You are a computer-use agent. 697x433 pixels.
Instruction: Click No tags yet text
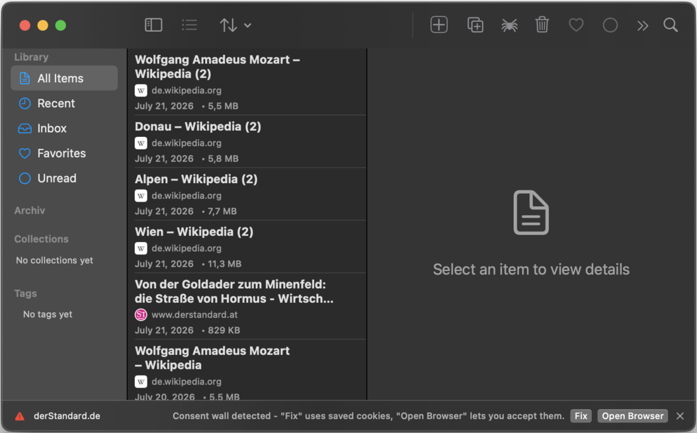click(48, 314)
